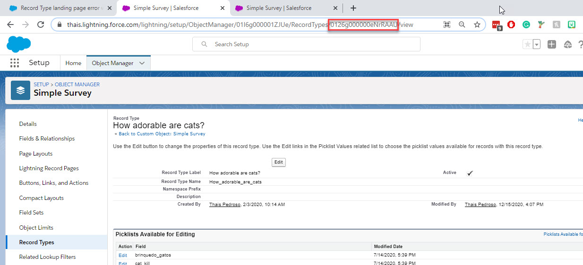The width and height of the screenshot is (583, 265).
Task: Open Fields & Relationships in the sidebar
Action: [x=47, y=139]
